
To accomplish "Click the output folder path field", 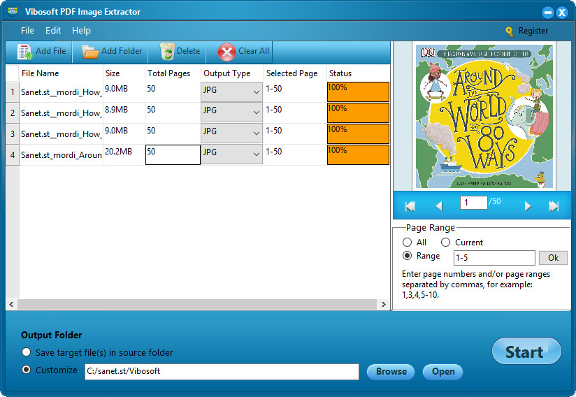I will coord(222,372).
